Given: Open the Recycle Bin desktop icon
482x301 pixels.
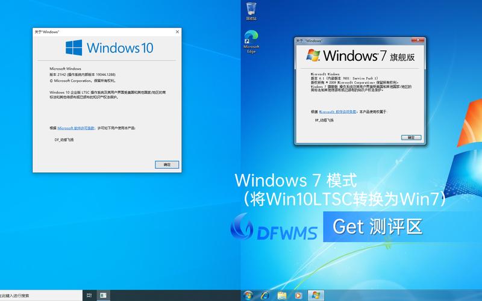Looking at the screenshot, I should point(251,11).
